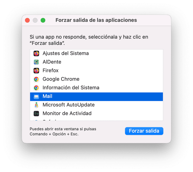Choose Google Chrome from the app list

pos(96,79)
